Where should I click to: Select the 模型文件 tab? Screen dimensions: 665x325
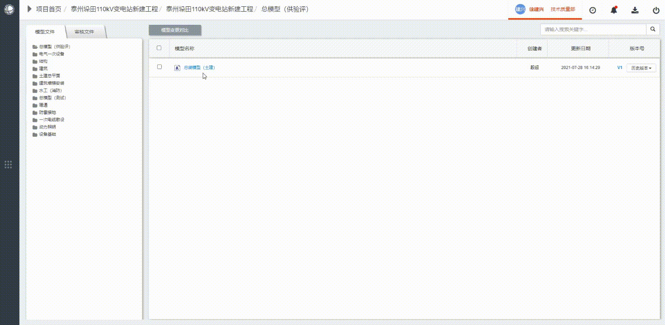(x=45, y=32)
